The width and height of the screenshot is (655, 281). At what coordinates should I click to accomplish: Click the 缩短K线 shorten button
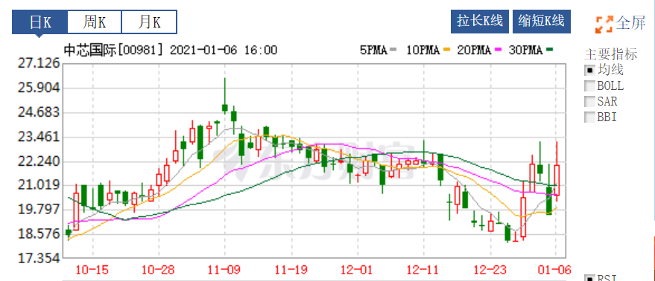coord(542,22)
